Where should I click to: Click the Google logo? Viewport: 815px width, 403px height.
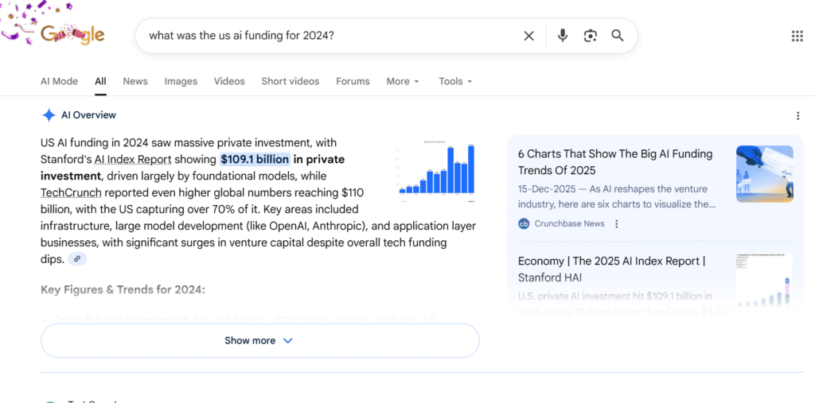(x=72, y=35)
